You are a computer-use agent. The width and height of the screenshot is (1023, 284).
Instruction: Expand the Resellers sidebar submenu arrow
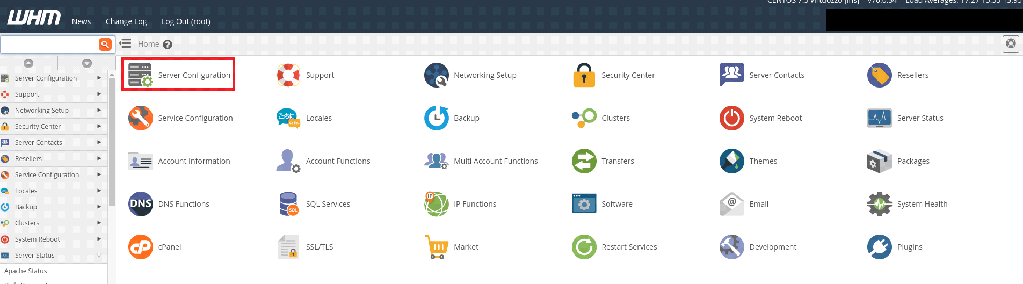point(99,158)
